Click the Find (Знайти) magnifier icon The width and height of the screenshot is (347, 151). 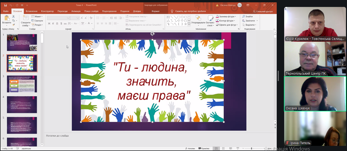pyautogui.click(x=244, y=16)
